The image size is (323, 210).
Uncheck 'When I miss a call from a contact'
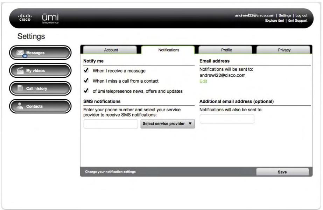click(86, 80)
